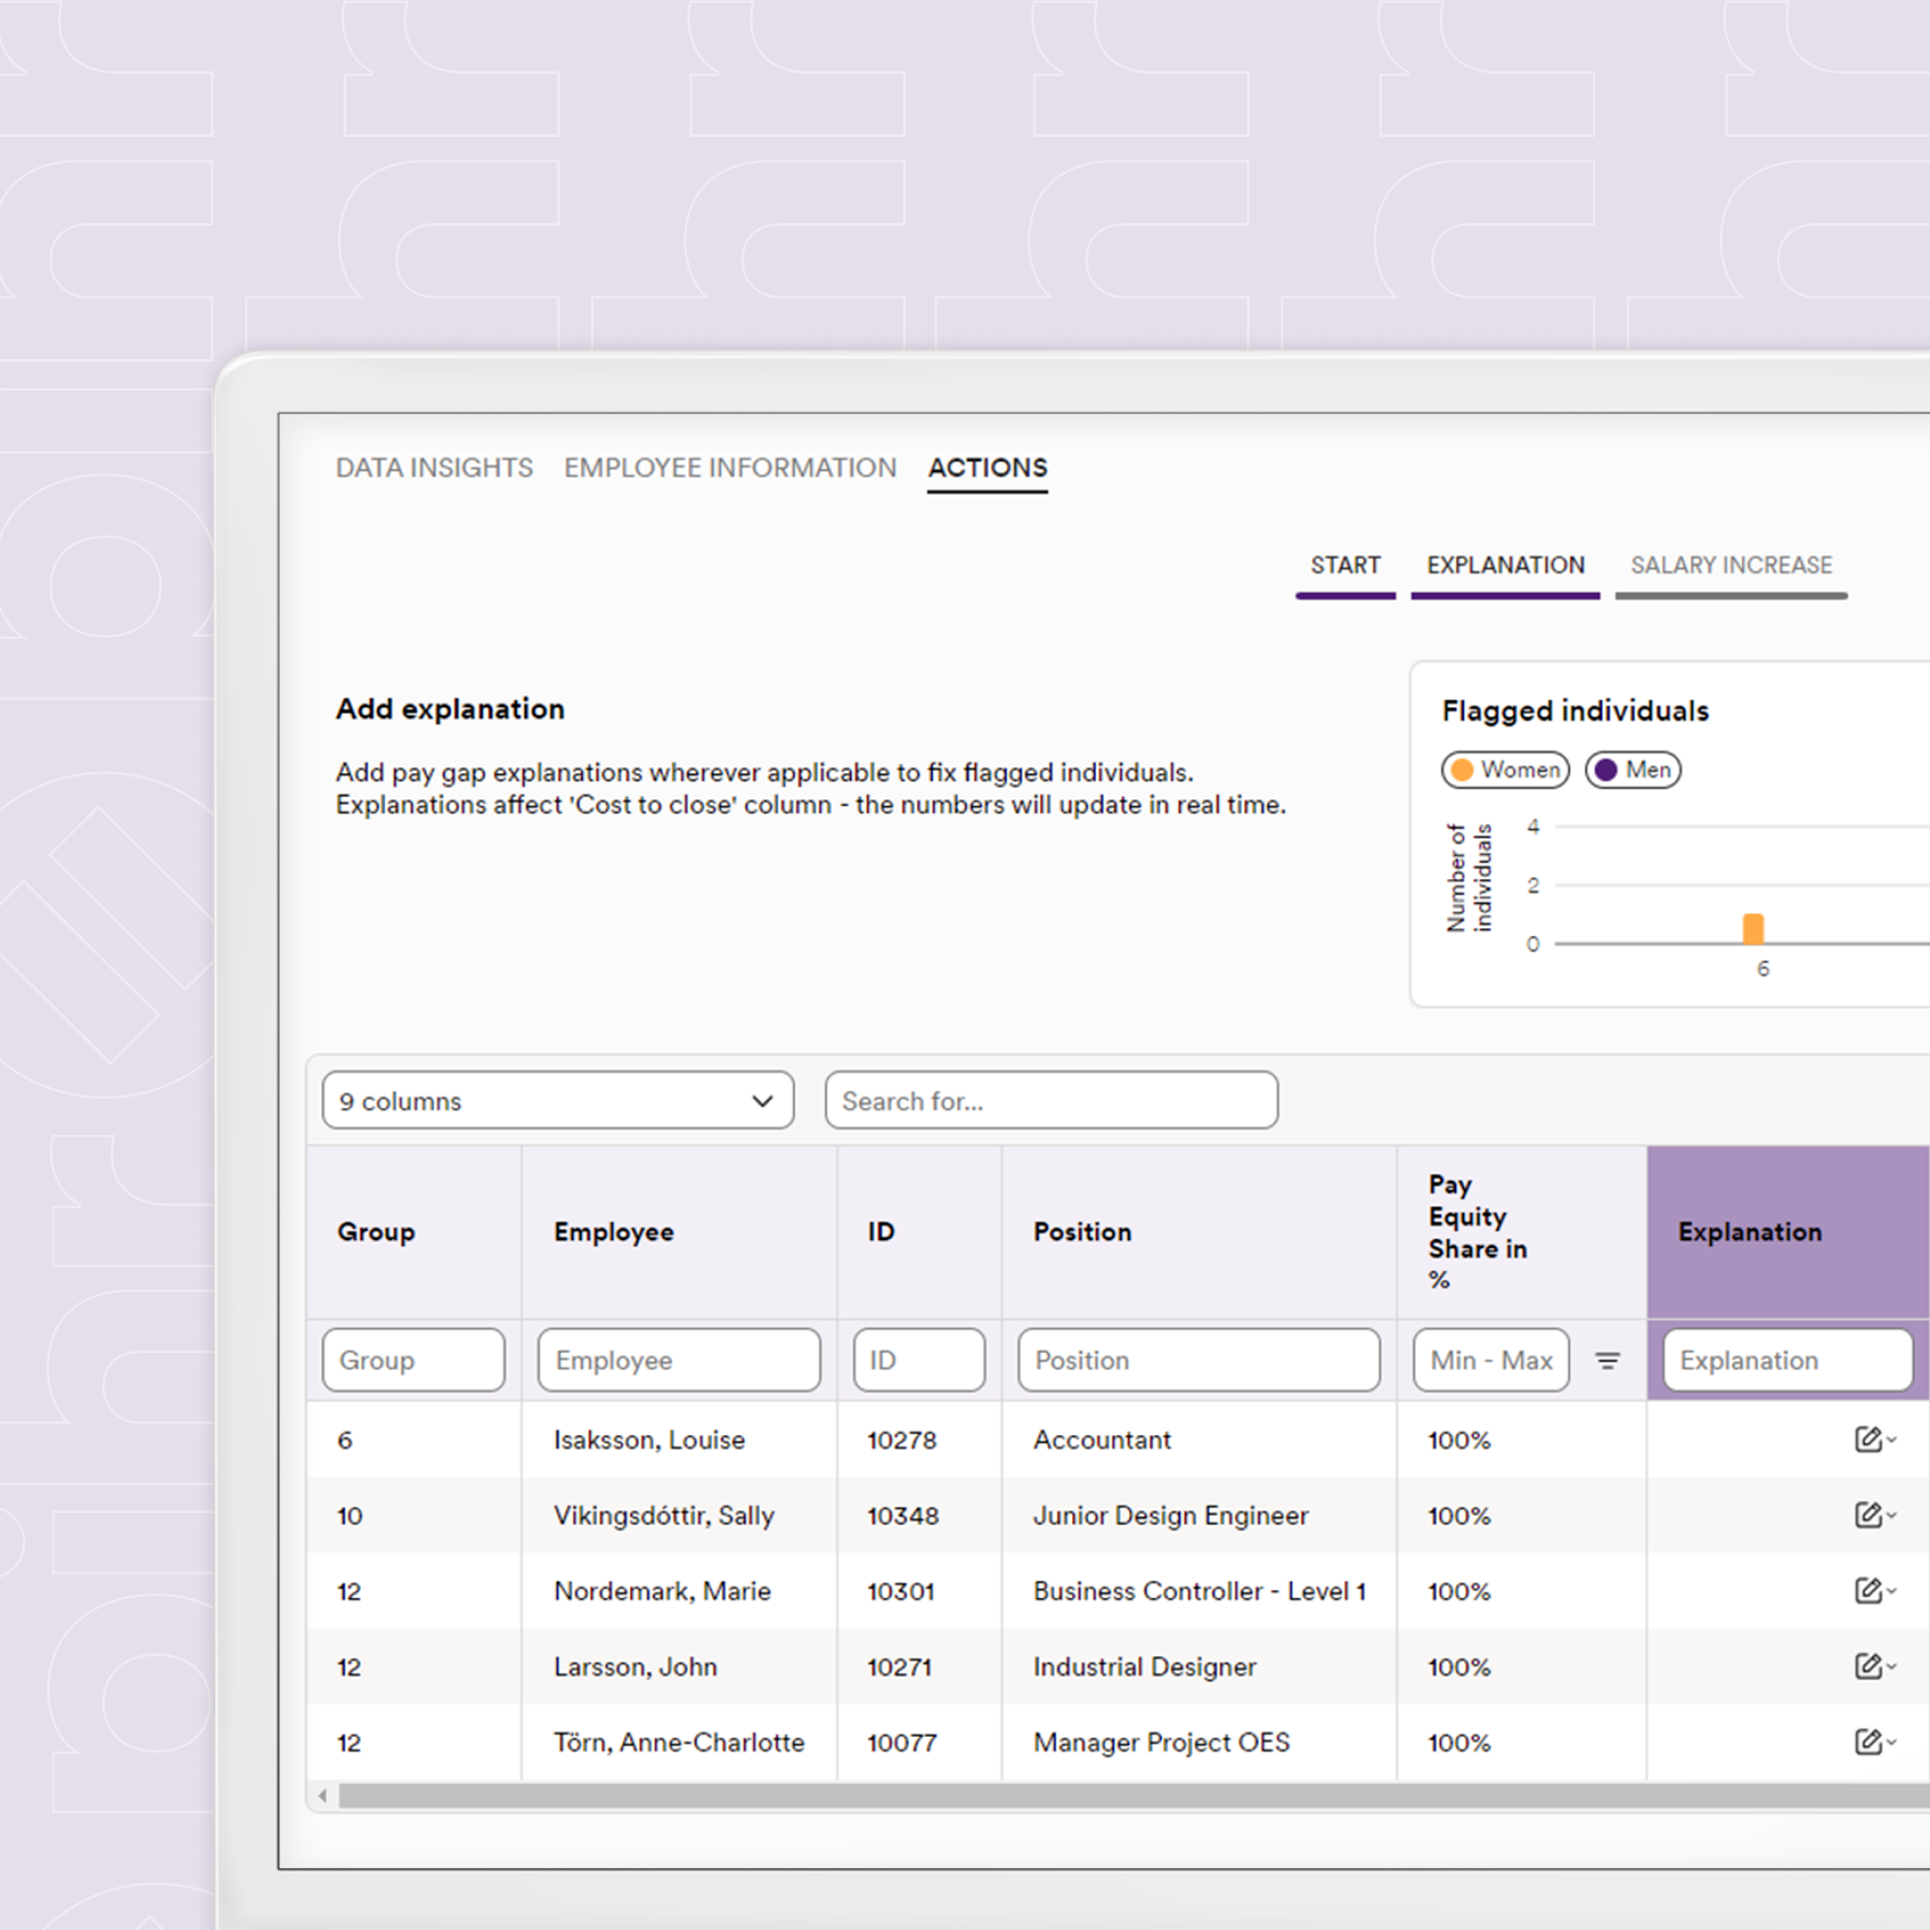Switch to Data Insights tab
Screen dimensions: 1930x1930
click(x=434, y=467)
